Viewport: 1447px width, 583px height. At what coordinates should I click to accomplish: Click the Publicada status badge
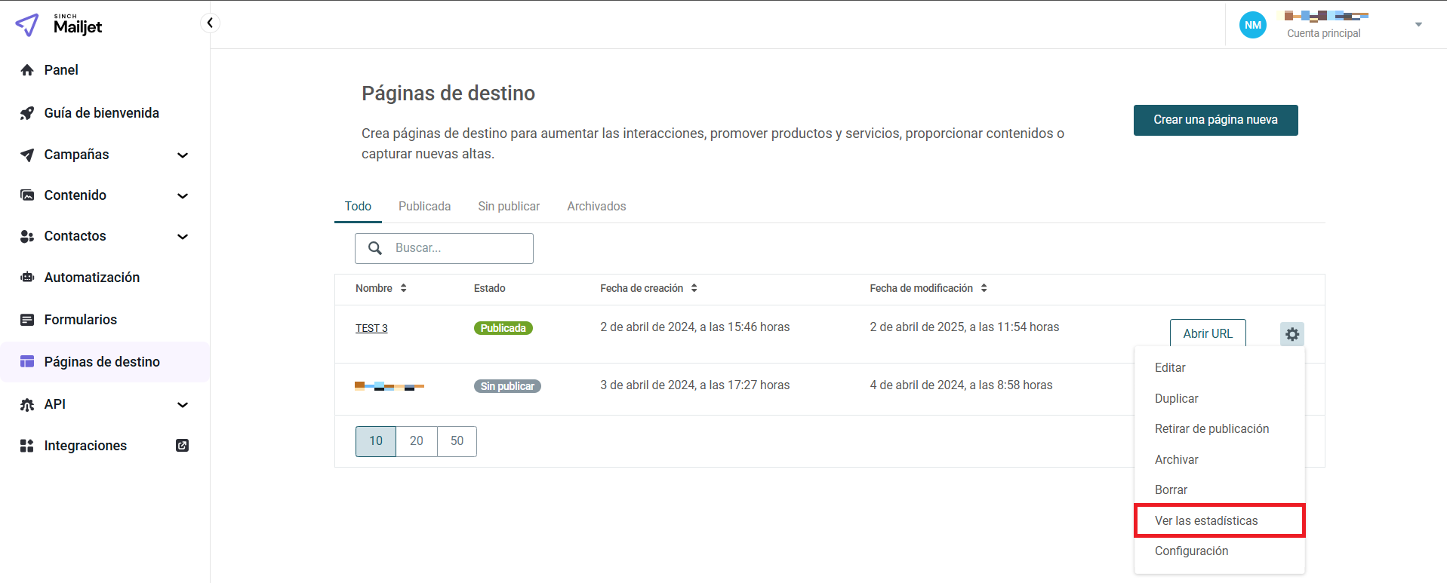click(x=503, y=328)
